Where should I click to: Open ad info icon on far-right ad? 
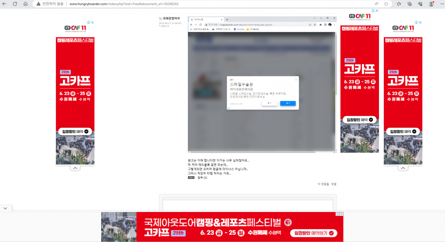coord(417,23)
